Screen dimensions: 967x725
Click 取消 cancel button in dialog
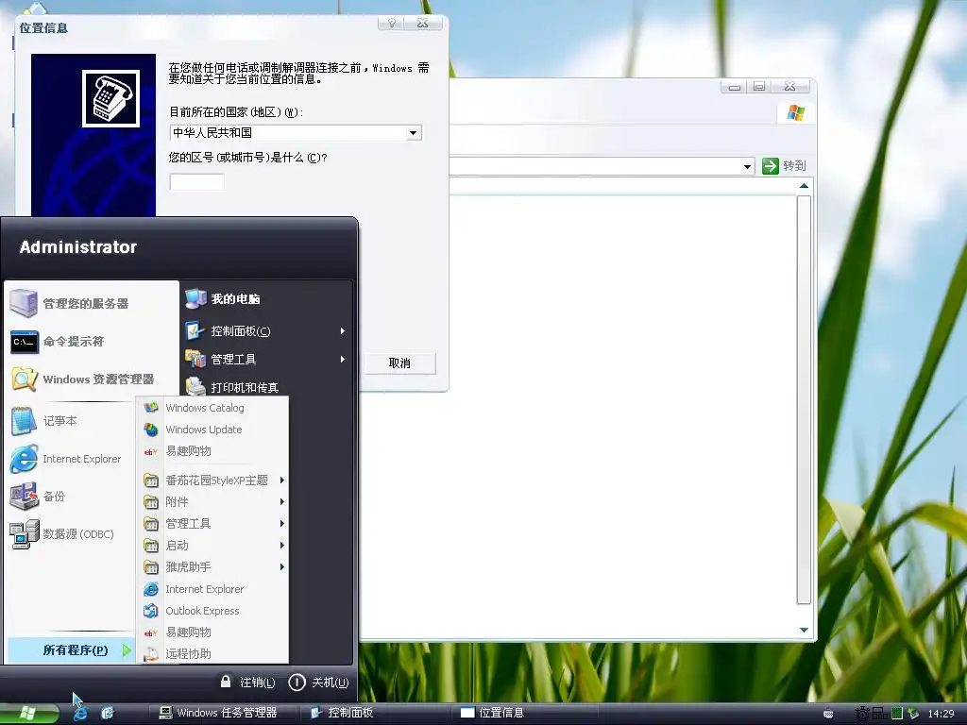(399, 363)
